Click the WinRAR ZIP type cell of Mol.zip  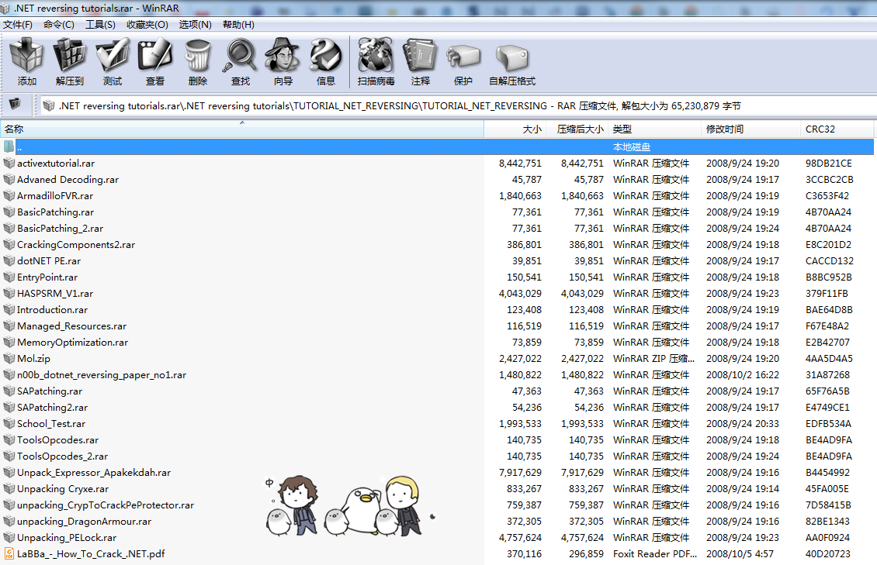click(x=653, y=358)
